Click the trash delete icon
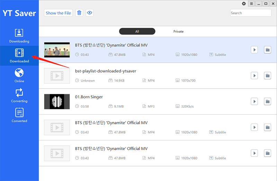 (79, 13)
